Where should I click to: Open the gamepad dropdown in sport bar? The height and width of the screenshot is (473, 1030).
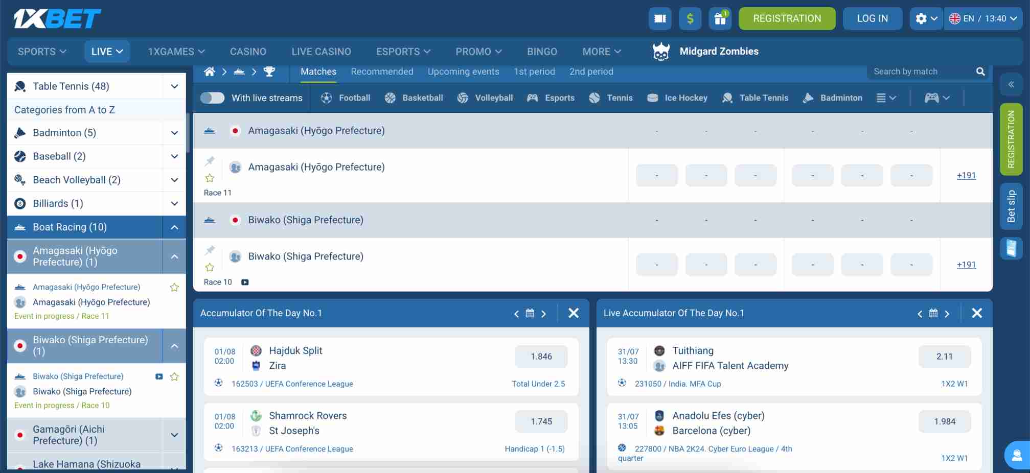937,98
